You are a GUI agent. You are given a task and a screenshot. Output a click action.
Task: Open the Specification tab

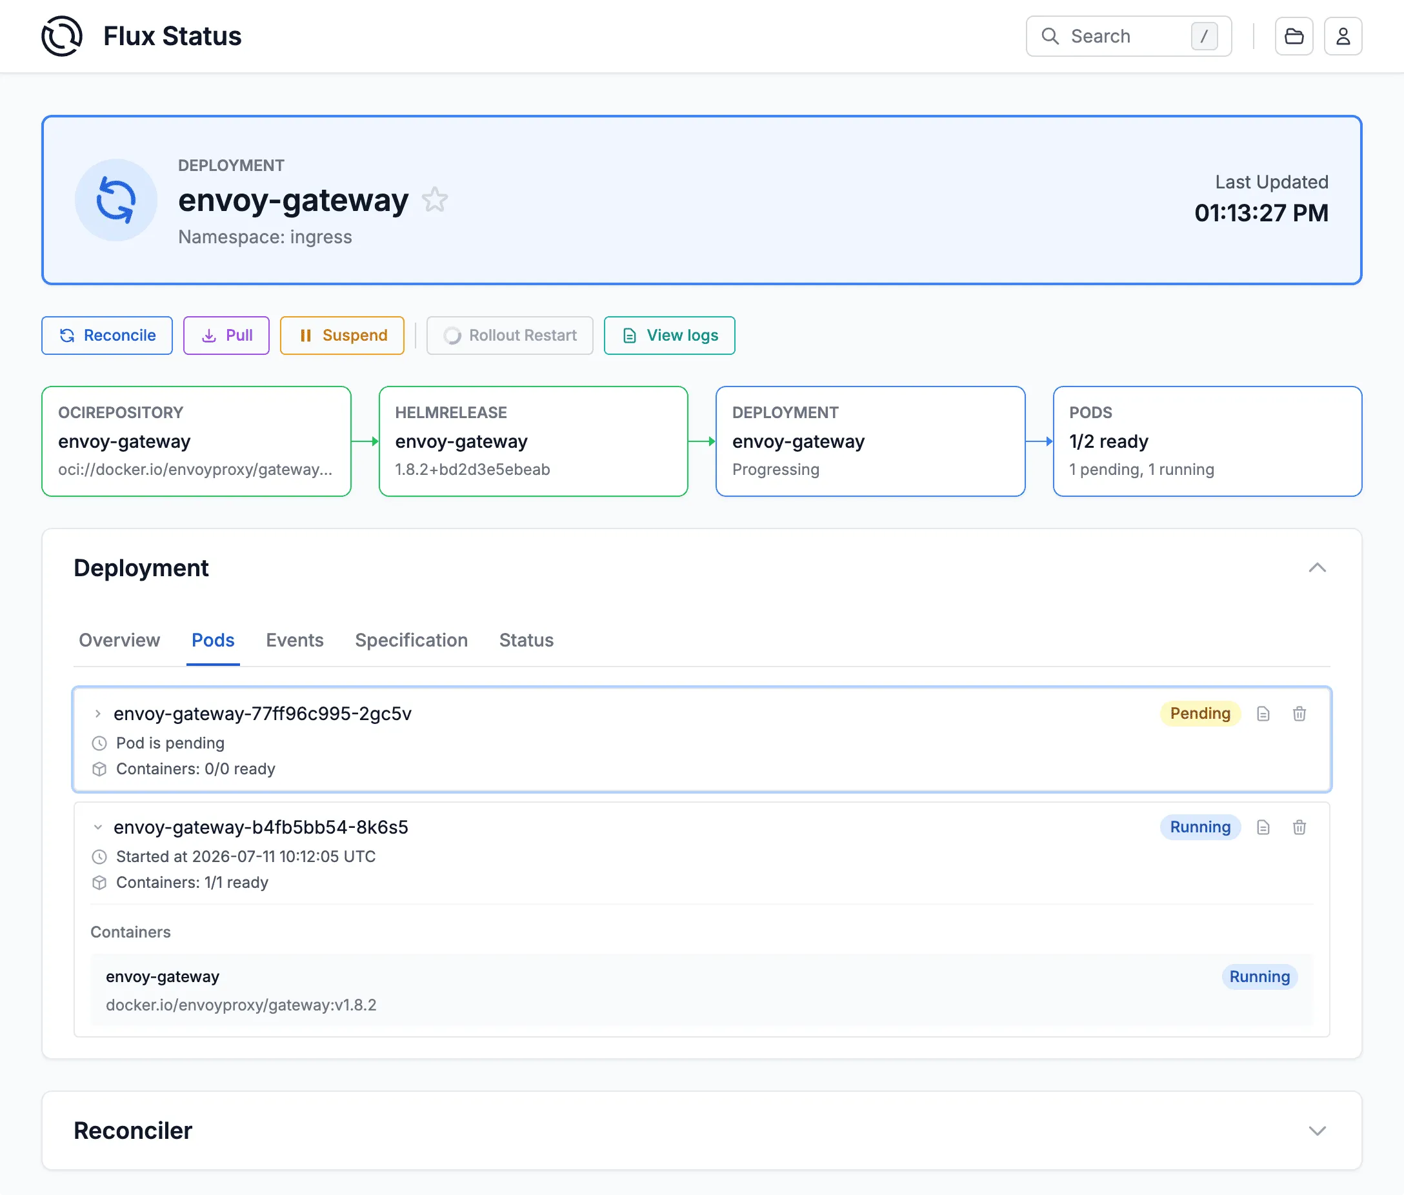tap(411, 640)
